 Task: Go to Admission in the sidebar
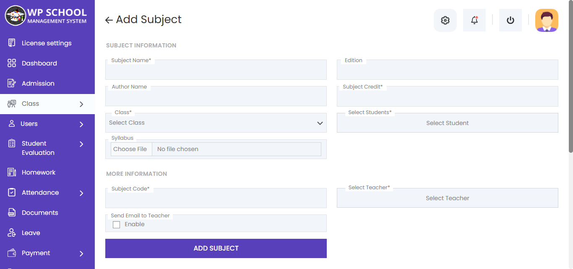(38, 84)
